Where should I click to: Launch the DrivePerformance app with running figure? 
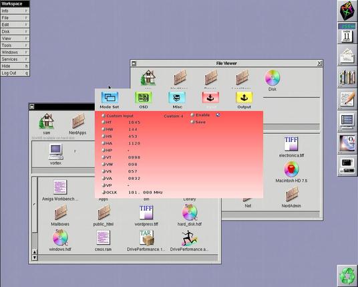pos(189,238)
